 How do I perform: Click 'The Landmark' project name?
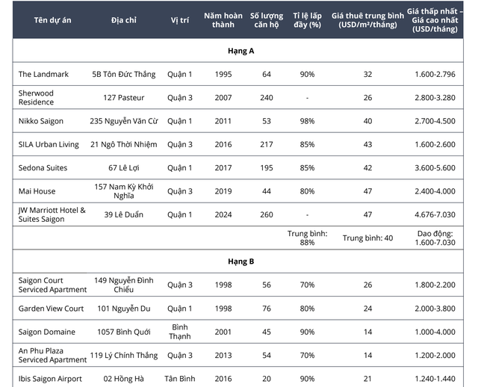[43, 74]
